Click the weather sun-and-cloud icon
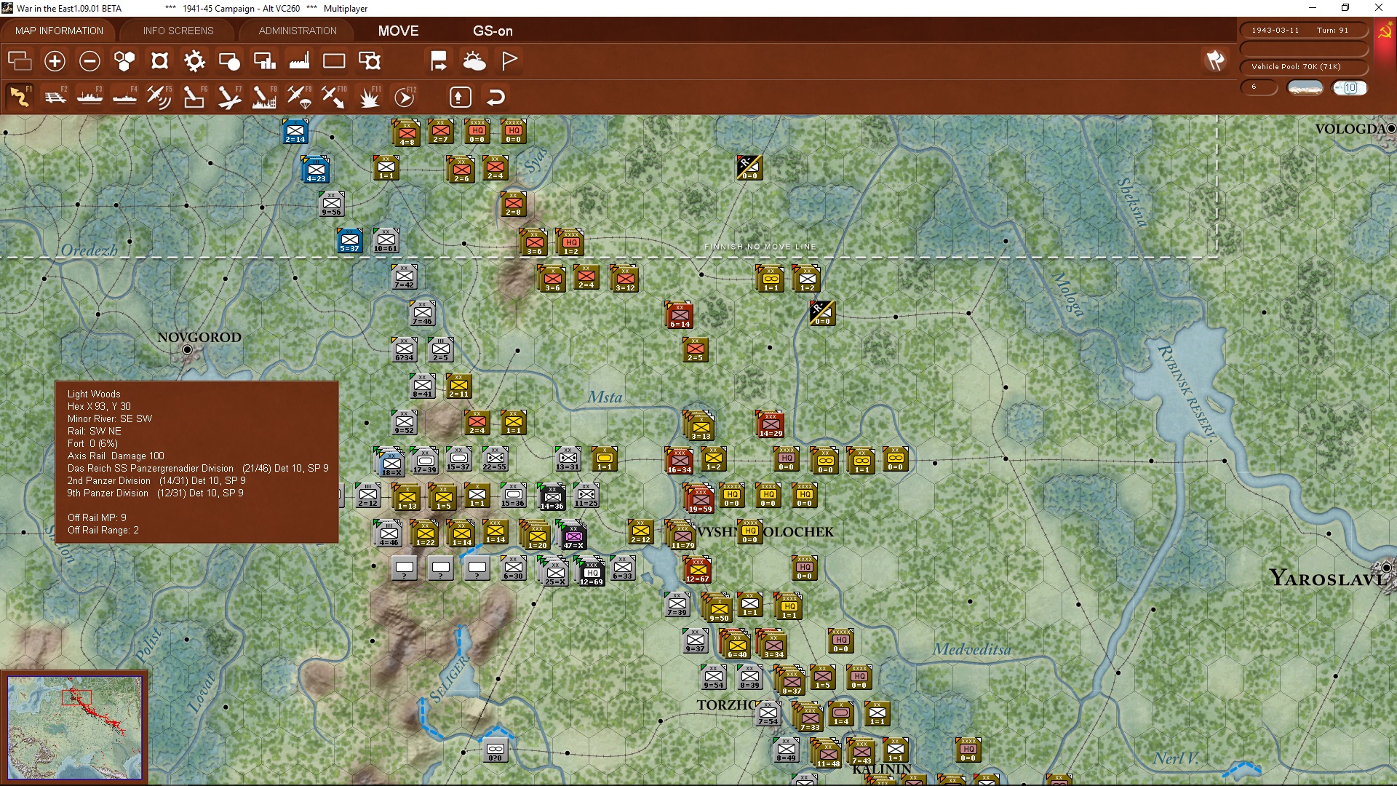The width and height of the screenshot is (1397, 786). (474, 61)
